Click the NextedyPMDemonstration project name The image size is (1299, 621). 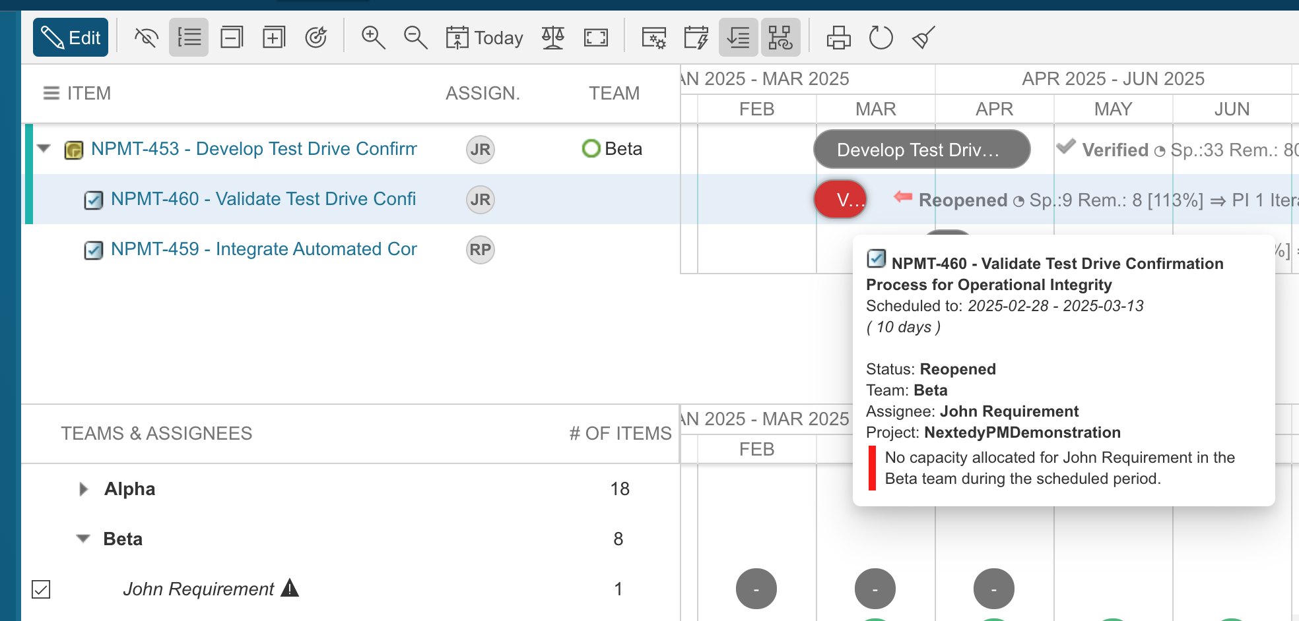[1022, 432]
